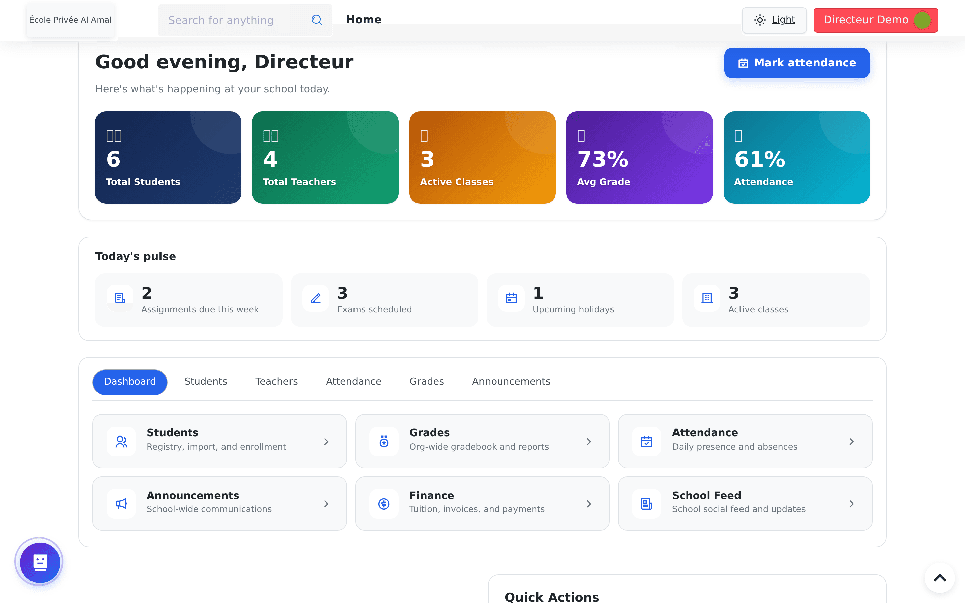This screenshot has height=603, width=965.
Task: Click the scroll-to-top arrow button
Action: click(940, 578)
